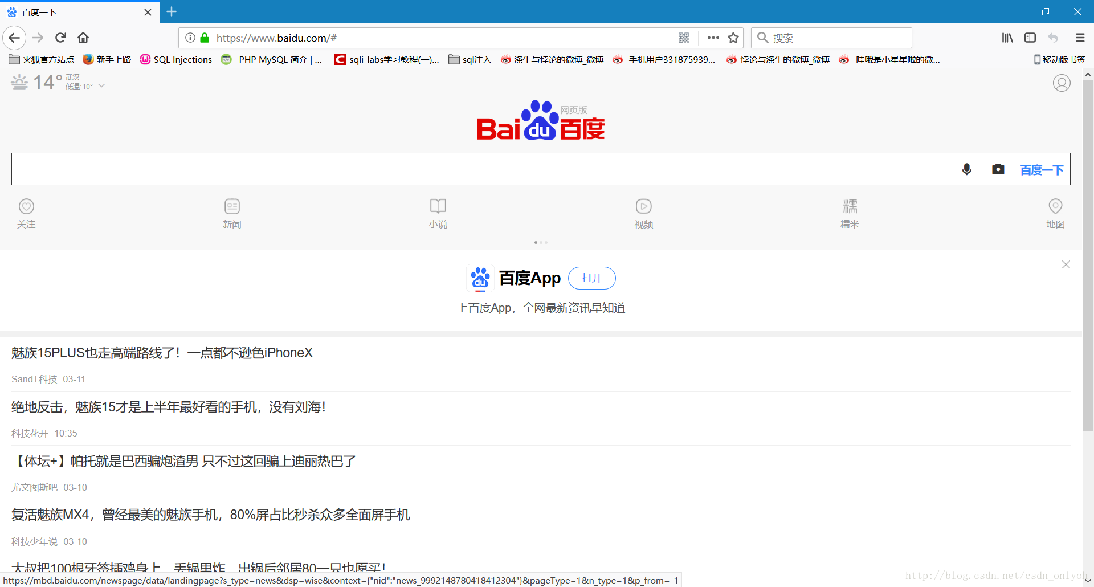
Task: Open 哇哦是小星星啦的微 bookmark
Action: (889, 59)
